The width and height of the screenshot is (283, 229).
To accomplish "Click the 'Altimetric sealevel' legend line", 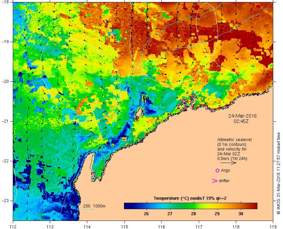I will [234, 140].
